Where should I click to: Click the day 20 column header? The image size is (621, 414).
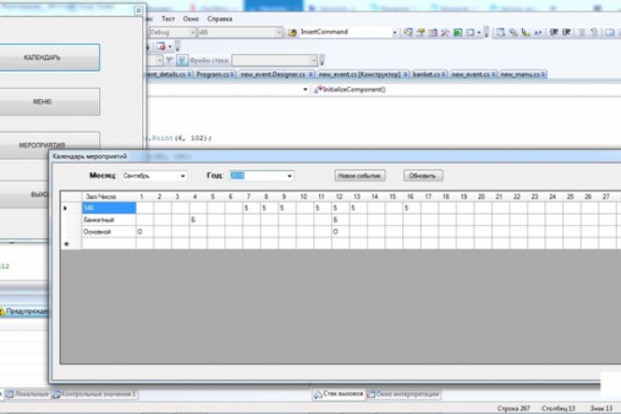click(x=483, y=197)
